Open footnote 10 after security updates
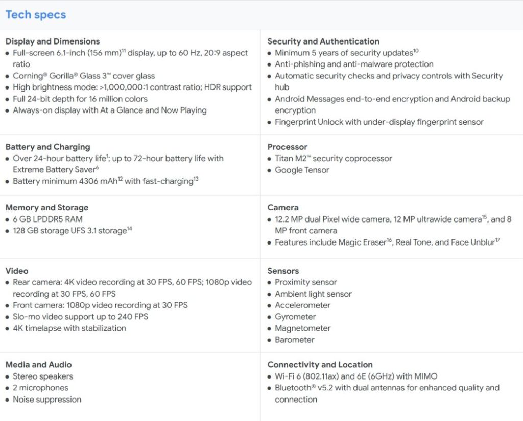The height and width of the screenshot is (421, 523). pyautogui.click(x=416, y=51)
